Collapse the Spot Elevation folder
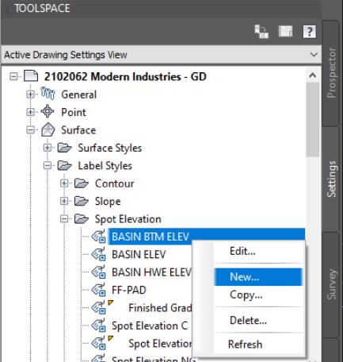 point(64,219)
